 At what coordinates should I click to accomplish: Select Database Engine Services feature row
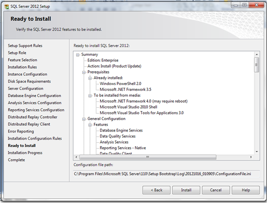click(x=121, y=130)
